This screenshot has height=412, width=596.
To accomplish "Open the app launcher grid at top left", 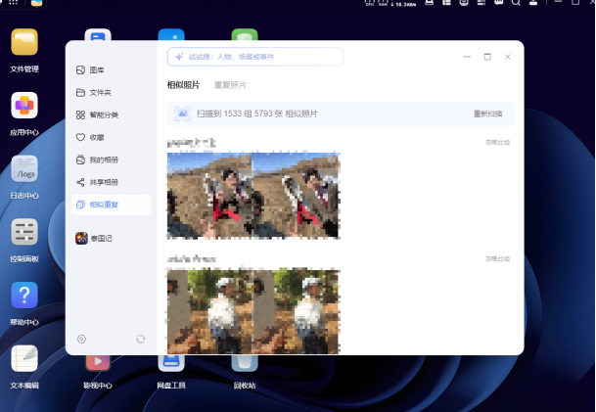I will click(x=13, y=2).
